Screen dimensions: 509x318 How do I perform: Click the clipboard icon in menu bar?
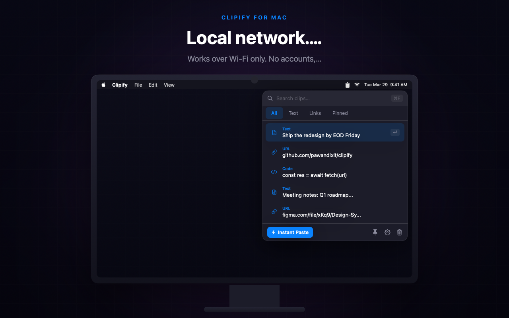(x=348, y=85)
